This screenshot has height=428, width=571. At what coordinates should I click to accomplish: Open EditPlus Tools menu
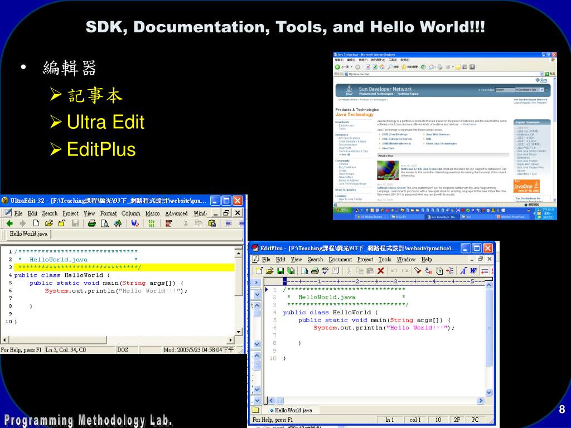(x=385, y=259)
